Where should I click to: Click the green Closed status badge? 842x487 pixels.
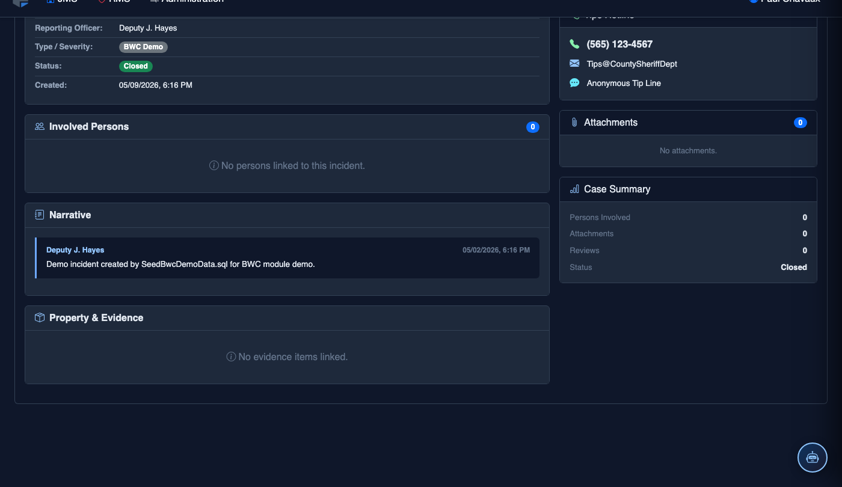[x=136, y=66]
